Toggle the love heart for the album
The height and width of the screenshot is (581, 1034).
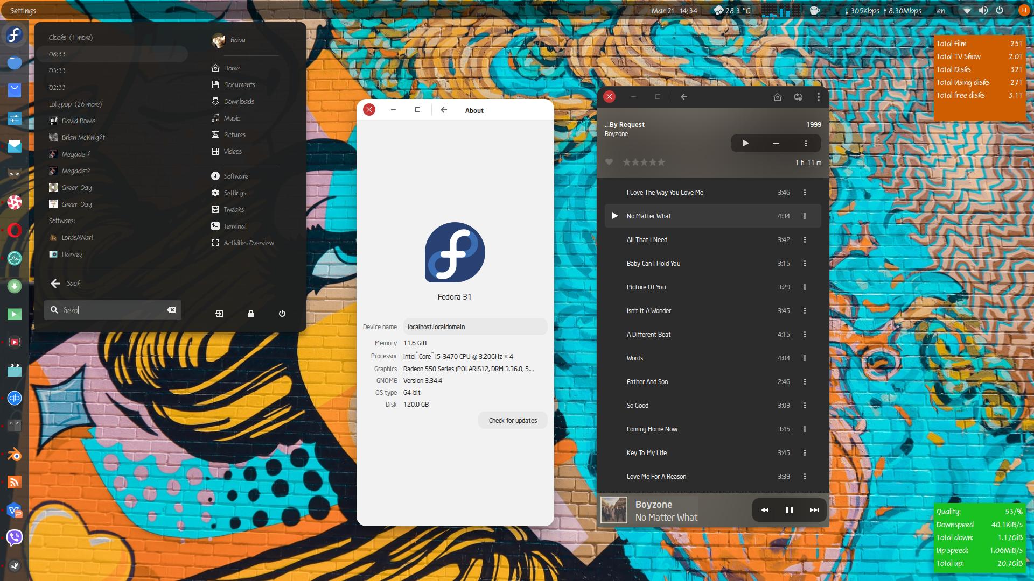coord(609,162)
